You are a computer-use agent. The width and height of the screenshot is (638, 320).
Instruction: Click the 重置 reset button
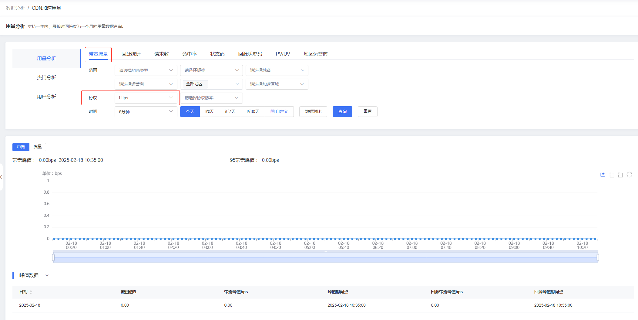pos(368,111)
